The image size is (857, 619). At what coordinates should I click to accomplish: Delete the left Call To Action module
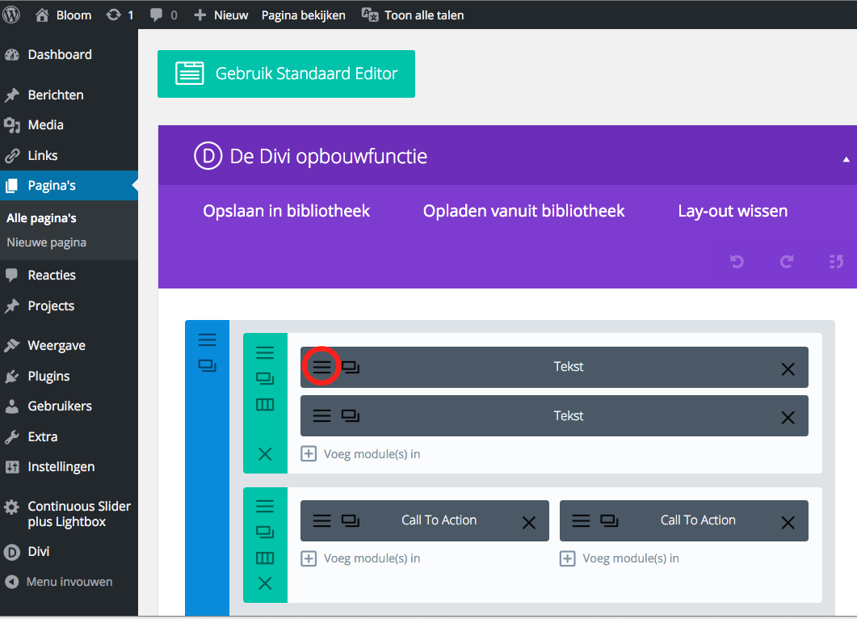pyautogui.click(x=528, y=523)
